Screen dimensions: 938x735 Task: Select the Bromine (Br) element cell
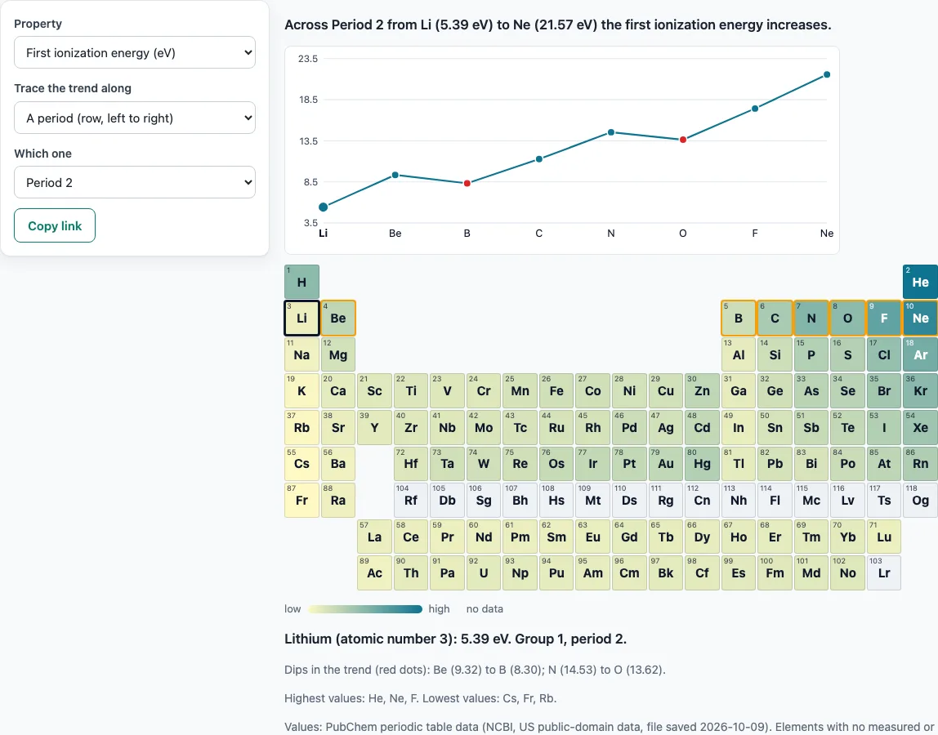tap(884, 391)
